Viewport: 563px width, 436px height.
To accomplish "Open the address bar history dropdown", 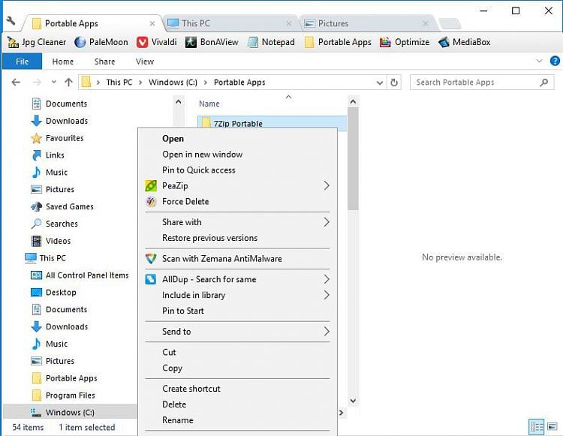I will 380,83.
